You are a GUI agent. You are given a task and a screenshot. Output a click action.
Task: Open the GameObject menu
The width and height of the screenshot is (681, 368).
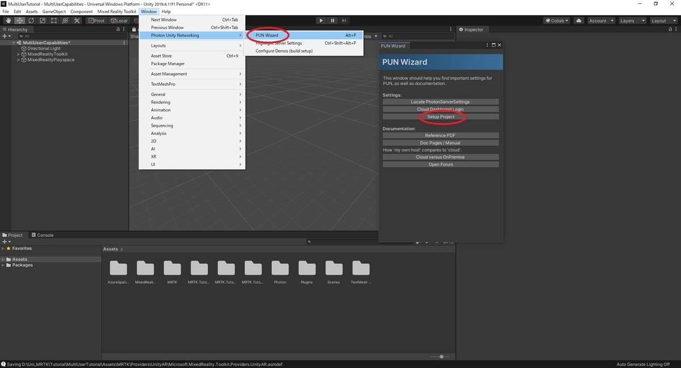[x=54, y=11]
